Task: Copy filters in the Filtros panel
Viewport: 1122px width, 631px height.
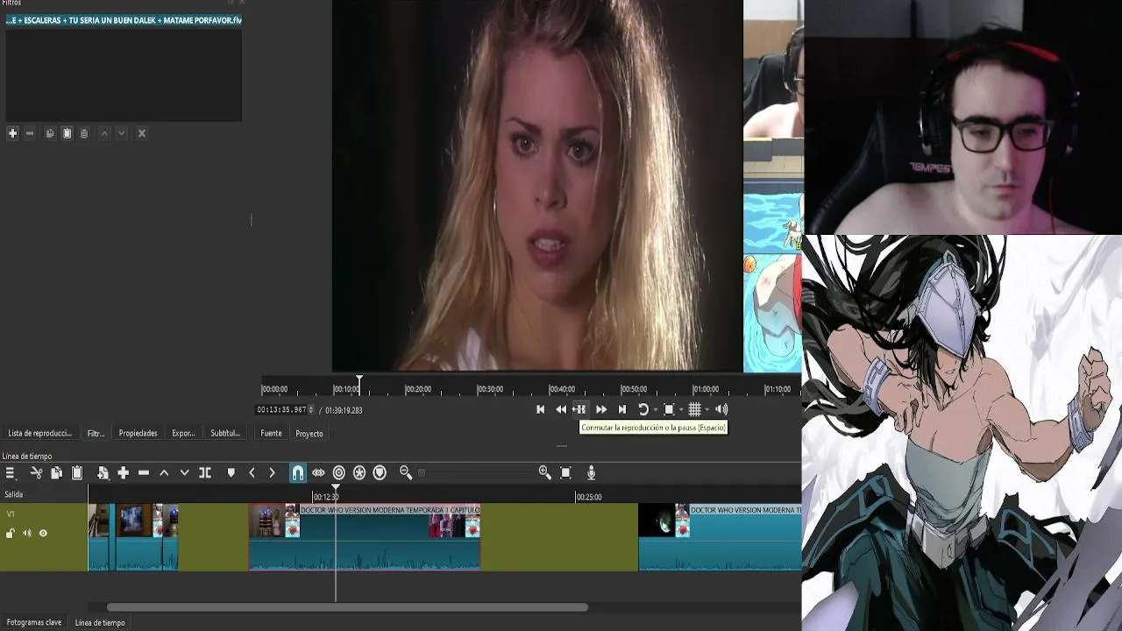Action: pos(50,133)
